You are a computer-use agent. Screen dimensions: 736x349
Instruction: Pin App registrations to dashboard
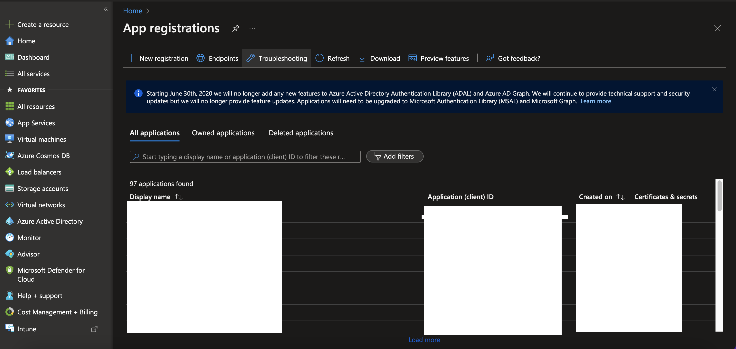point(236,28)
